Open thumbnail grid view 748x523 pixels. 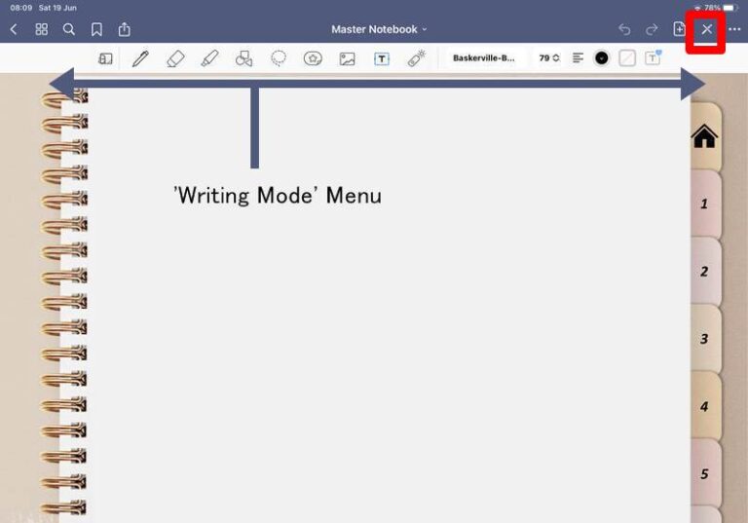point(41,29)
